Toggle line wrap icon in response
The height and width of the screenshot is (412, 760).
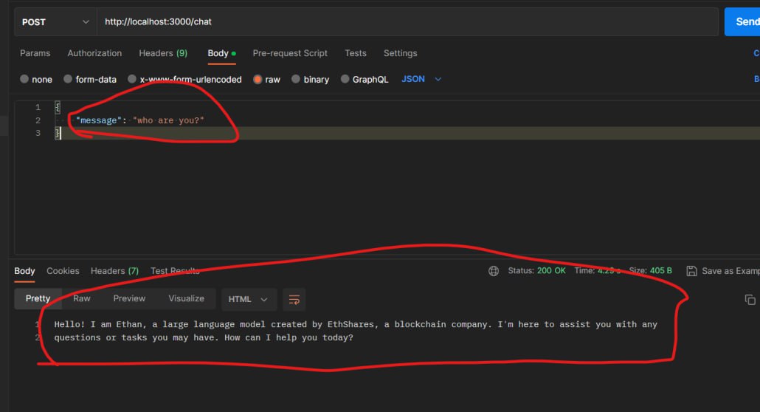(x=294, y=300)
